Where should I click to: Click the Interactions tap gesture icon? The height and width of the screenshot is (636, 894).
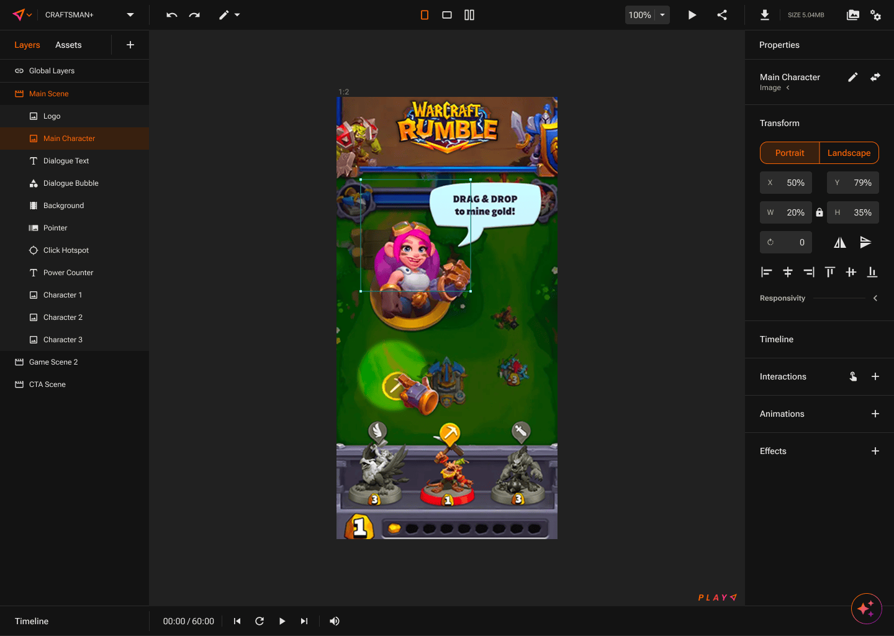tap(853, 376)
